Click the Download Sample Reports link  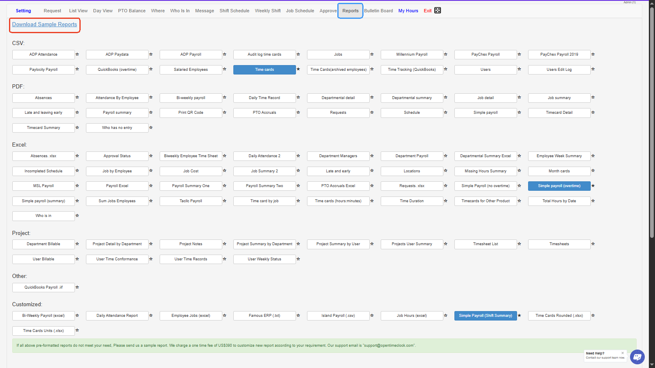coord(45,25)
